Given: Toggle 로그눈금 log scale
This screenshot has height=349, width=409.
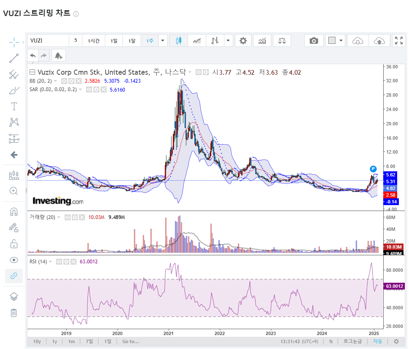Looking at the screenshot, I should click(x=353, y=341).
